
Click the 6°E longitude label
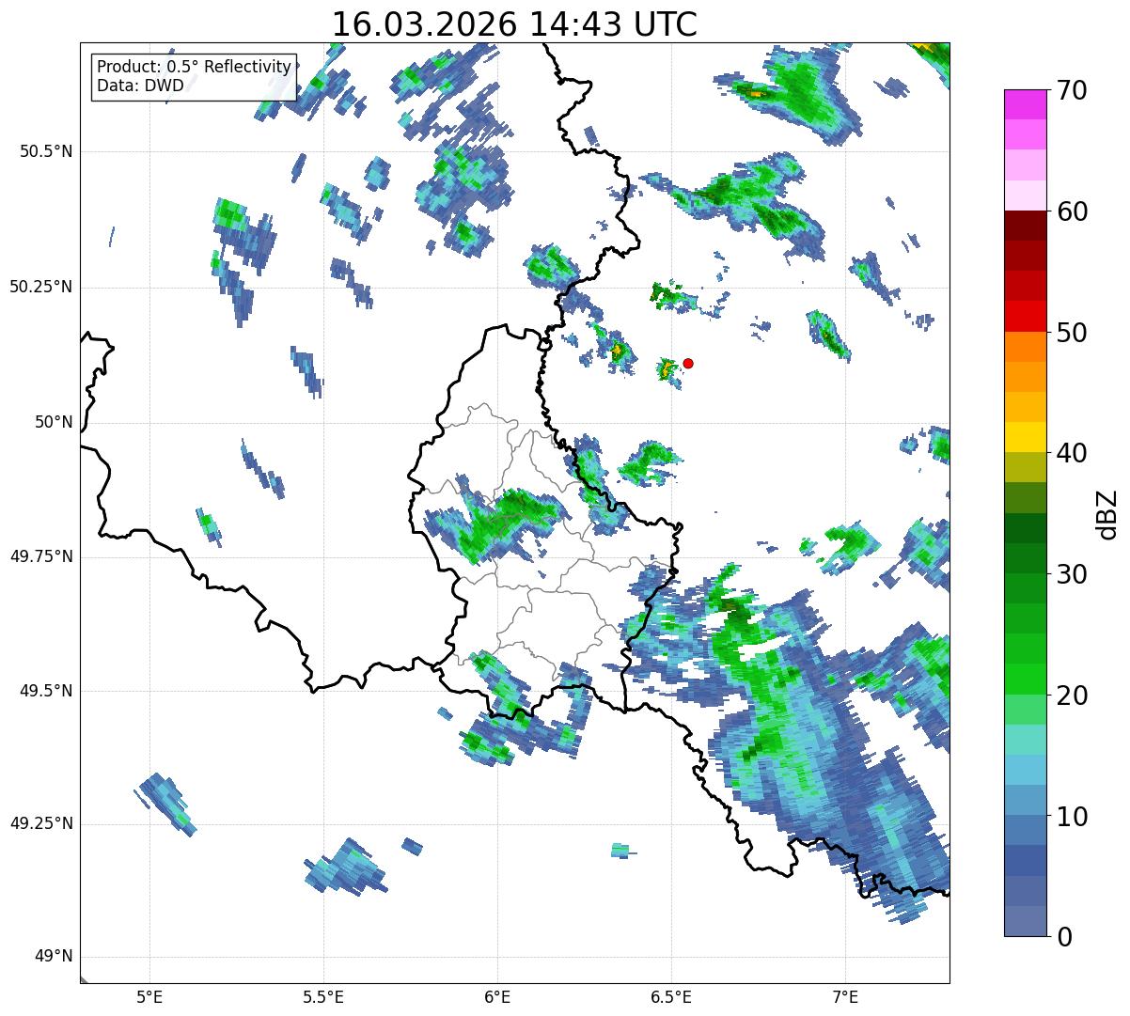pos(497,996)
